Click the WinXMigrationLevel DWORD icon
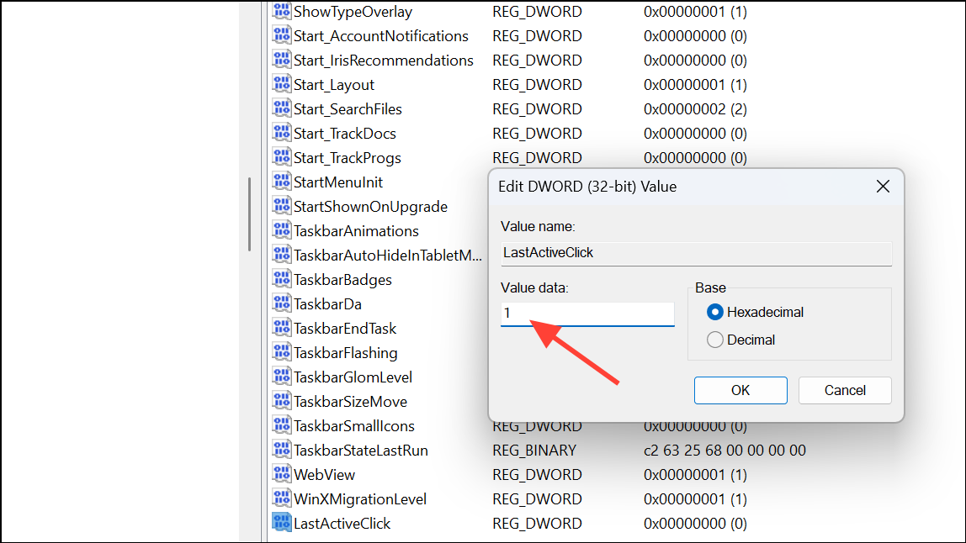The height and width of the screenshot is (543, 966). point(281,498)
